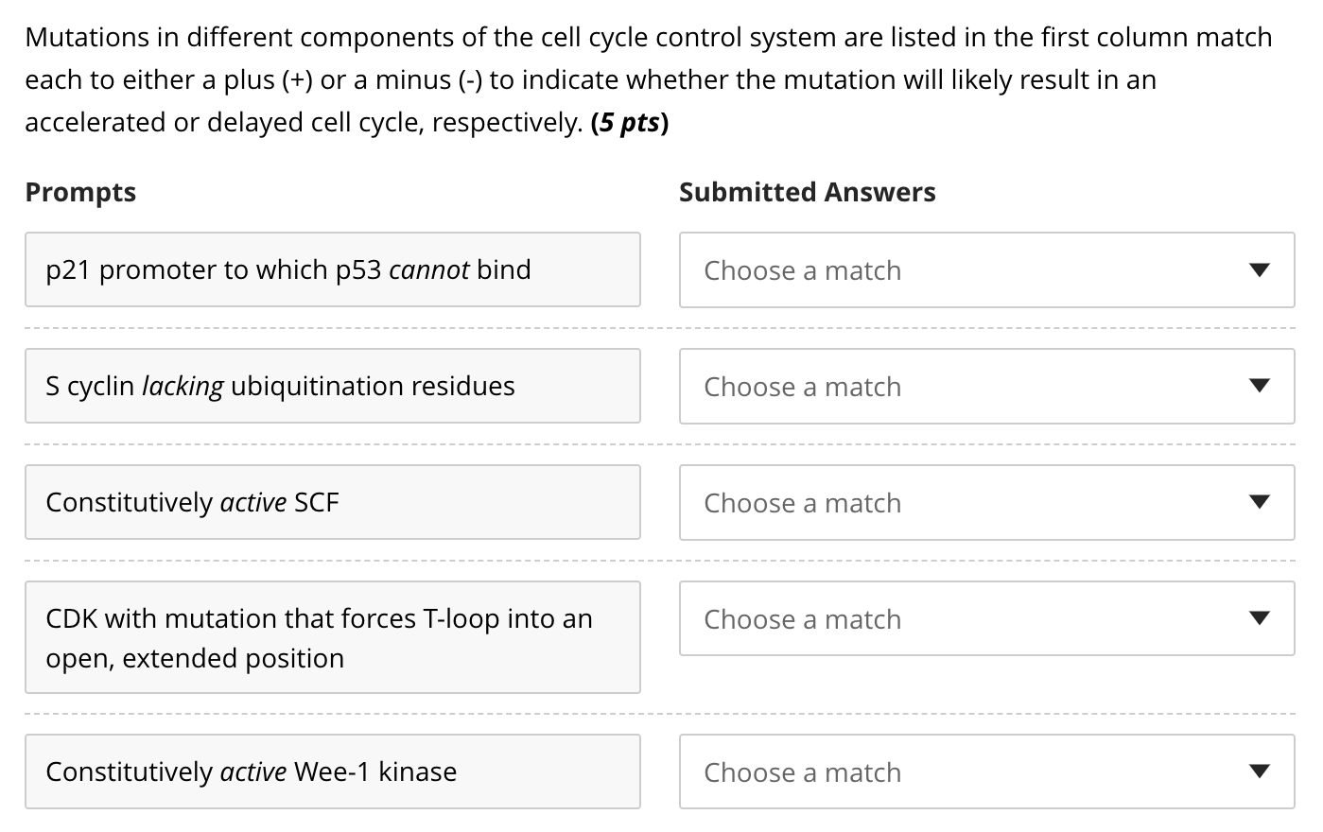
Task: Select the Constitutively active SCF prompt box
Action: pyautogui.click(x=332, y=503)
